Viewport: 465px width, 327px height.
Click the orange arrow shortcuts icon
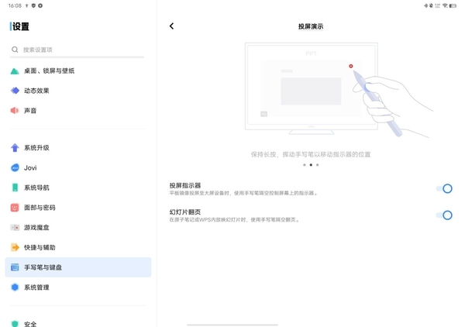click(15, 247)
